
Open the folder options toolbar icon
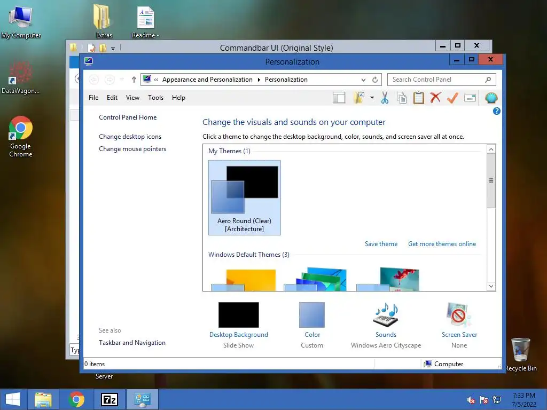tap(358, 98)
